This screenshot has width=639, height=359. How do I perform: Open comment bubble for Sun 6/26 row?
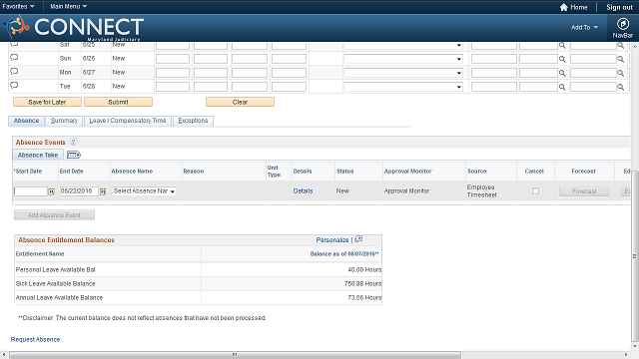pyautogui.click(x=14, y=58)
